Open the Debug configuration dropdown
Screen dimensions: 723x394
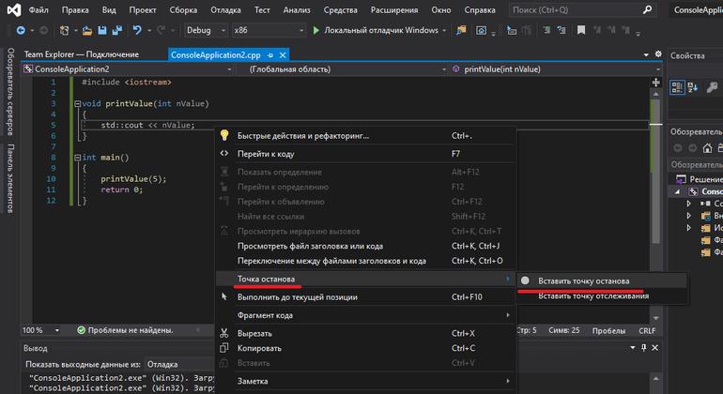(x=206, y=30)
